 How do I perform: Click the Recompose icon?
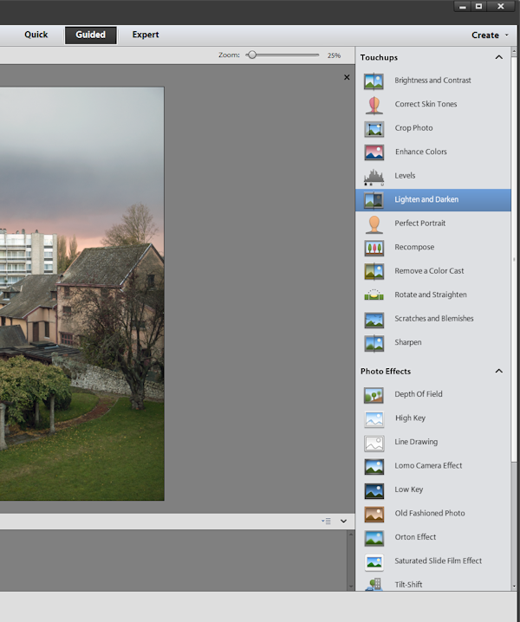tap(374, 248)
